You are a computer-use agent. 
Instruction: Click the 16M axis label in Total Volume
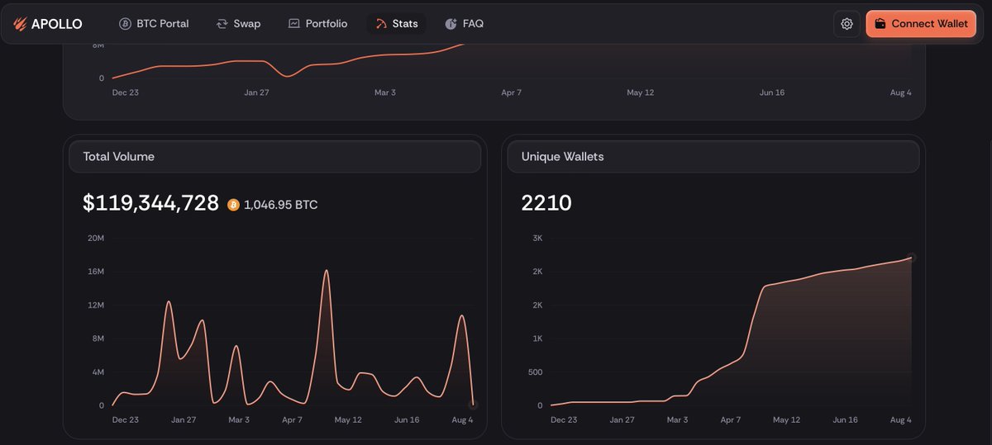pyautogui.click(x=95, y=272)
